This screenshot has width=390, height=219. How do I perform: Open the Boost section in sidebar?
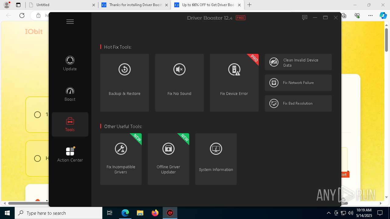pos(70,94)
